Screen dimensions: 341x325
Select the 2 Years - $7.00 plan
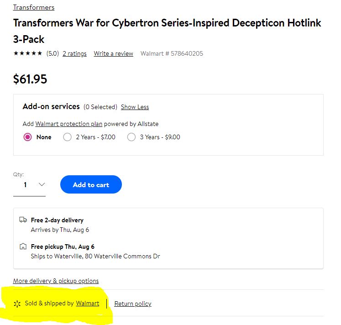68,137
